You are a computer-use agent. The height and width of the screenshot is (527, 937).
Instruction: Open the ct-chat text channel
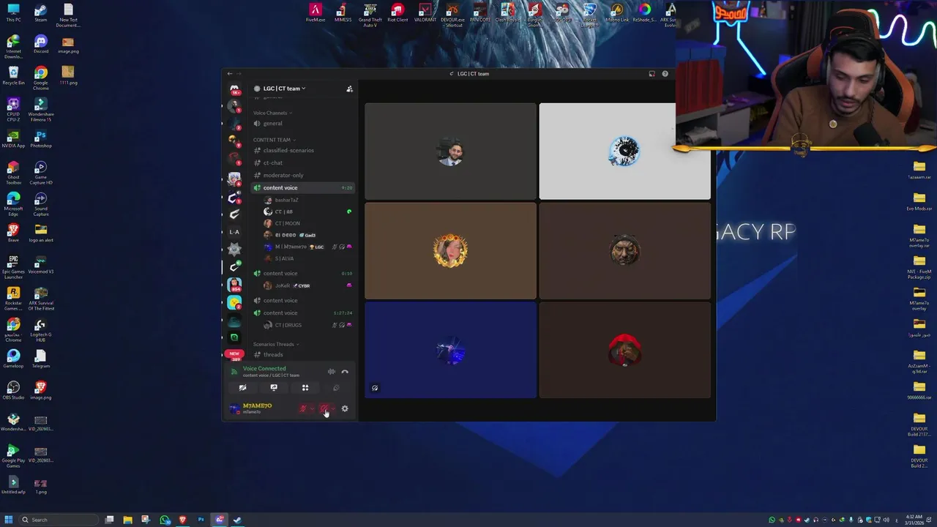[302, 162]
